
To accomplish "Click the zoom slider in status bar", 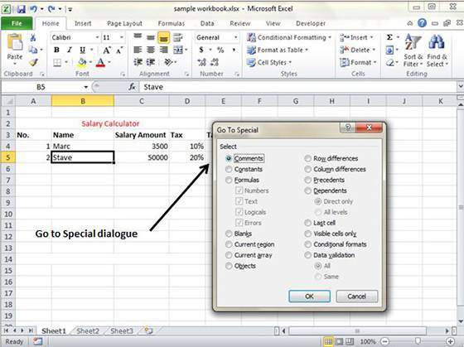I will pyautogui.click(x=418, y=342).
